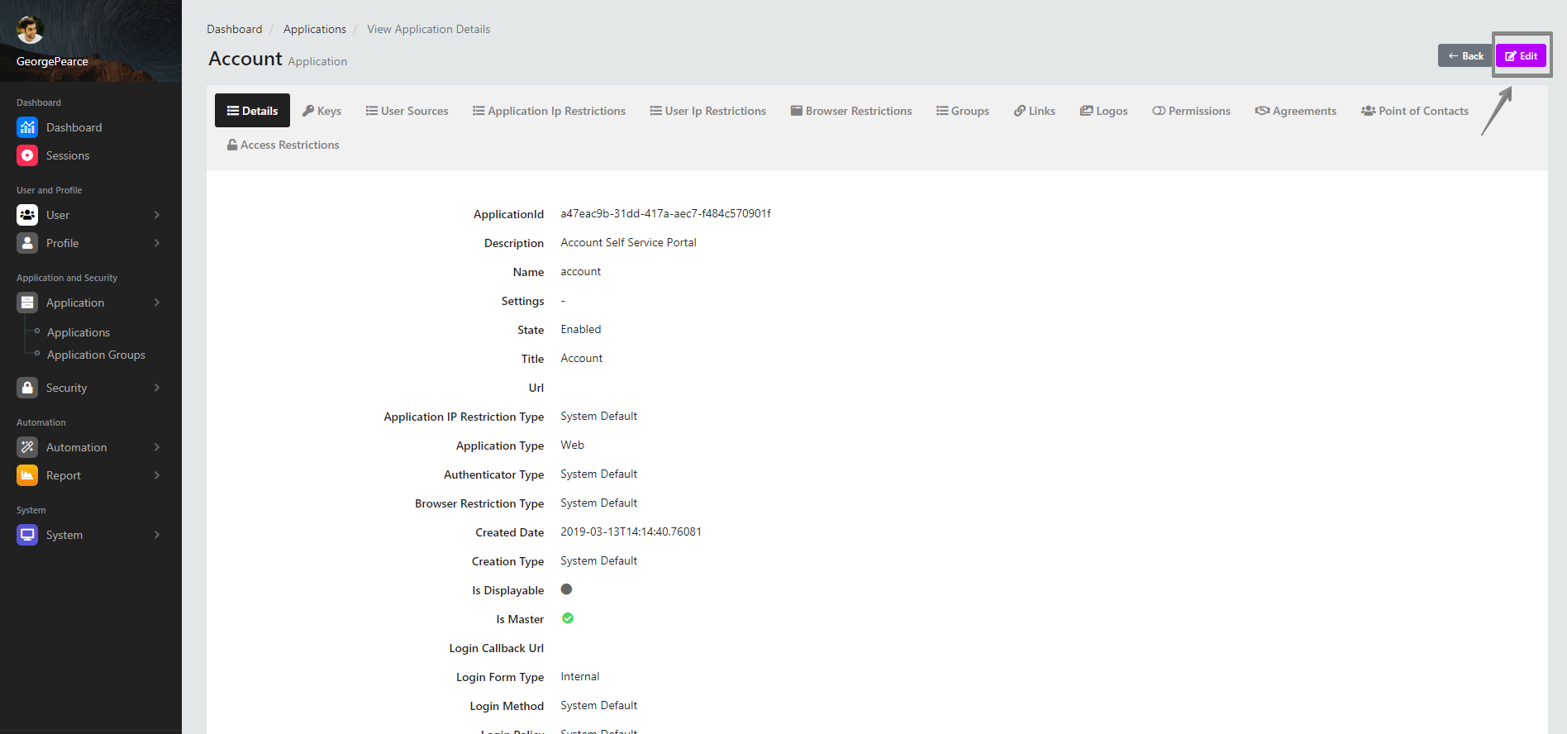Screen dimensions: 1567x734
Task: Click the key icon on Keys tab
Action: tap(308, 111)
